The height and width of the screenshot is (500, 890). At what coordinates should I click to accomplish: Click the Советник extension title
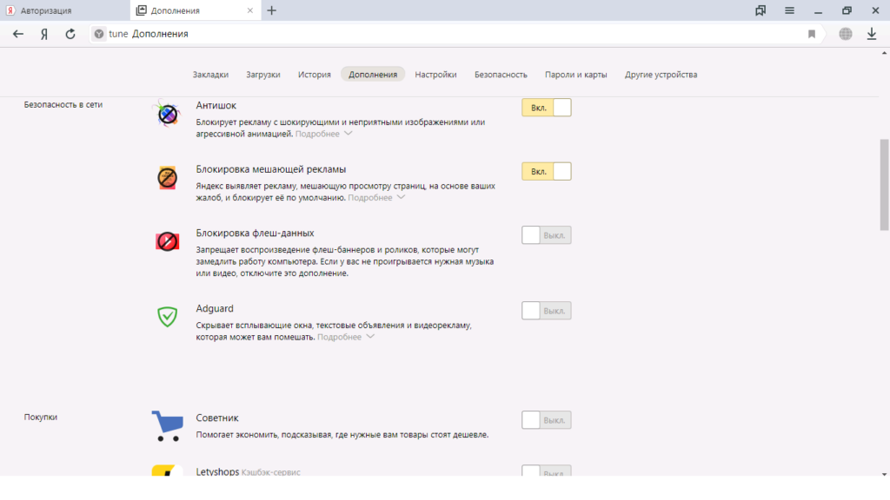coord(216,418)
